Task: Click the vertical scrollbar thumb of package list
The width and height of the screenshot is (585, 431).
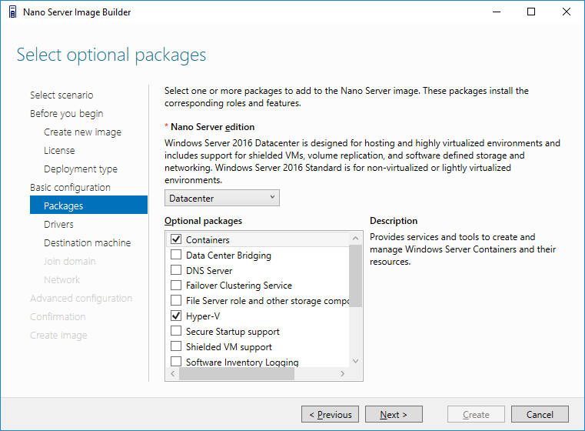Action: point(356,276)
